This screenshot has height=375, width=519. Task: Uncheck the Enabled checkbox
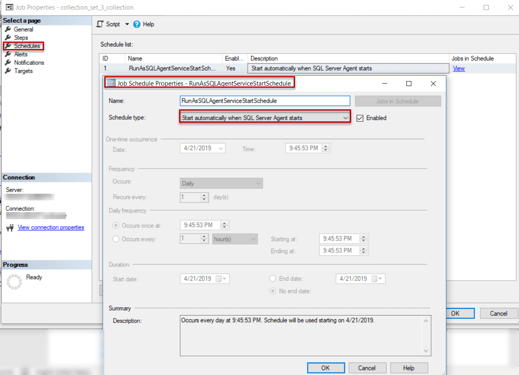point(359,117)
